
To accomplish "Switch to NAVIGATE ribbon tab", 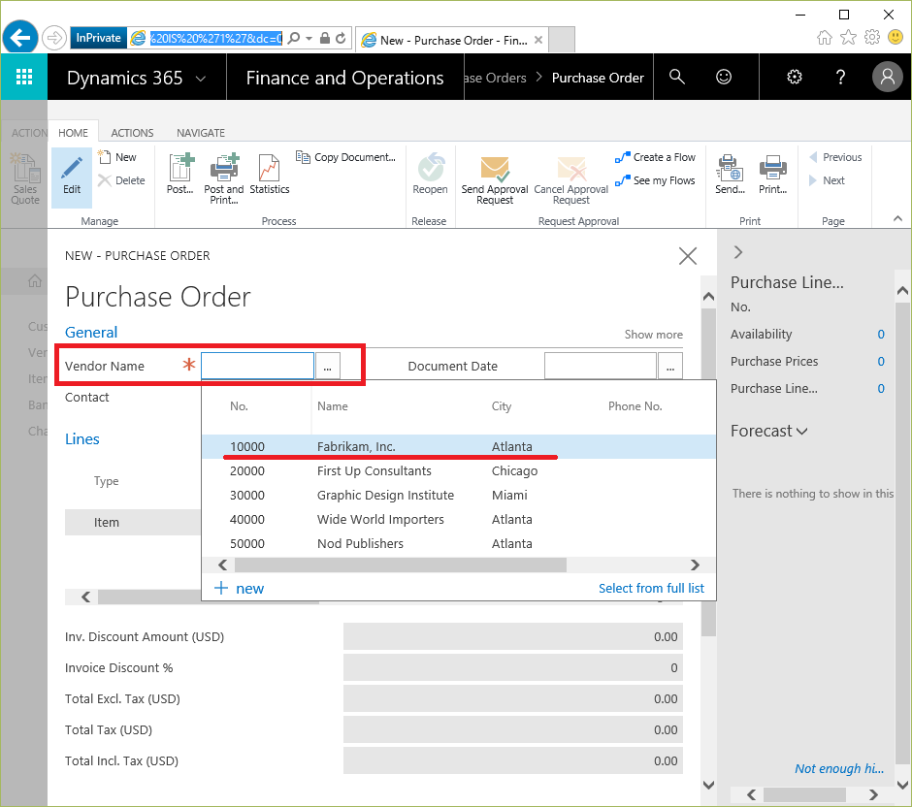I will click(201, 133).
